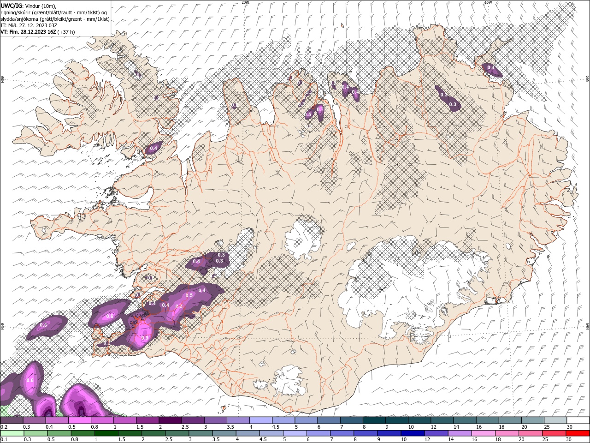Select the 'VT: Fim. 28.12.2023 16Z (+37 h)' line
This screenshot has height=443, width=590.
(38, 32)
